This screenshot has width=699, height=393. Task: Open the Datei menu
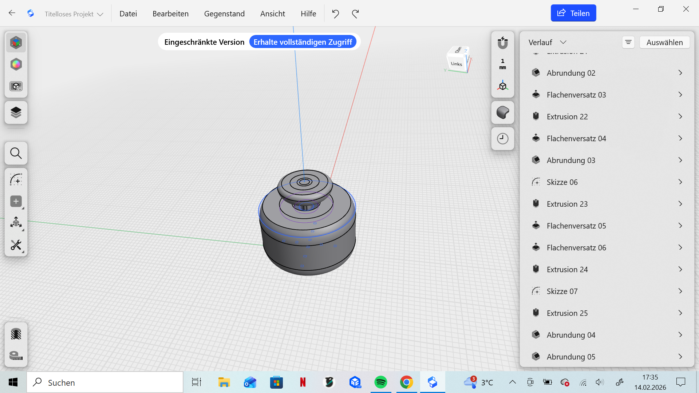coord(128,14)
